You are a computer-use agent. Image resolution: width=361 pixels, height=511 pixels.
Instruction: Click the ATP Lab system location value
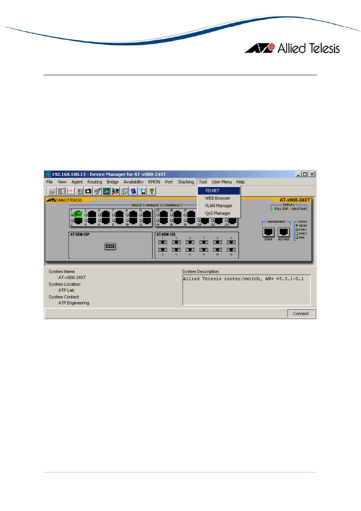66,290
